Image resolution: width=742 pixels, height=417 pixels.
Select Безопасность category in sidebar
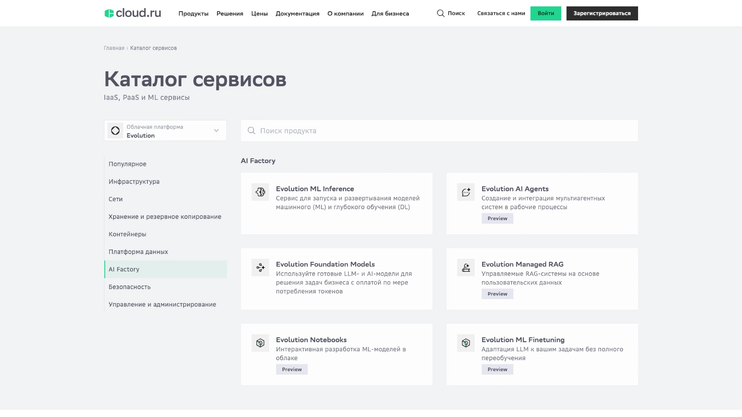click(x=129, y=287)
